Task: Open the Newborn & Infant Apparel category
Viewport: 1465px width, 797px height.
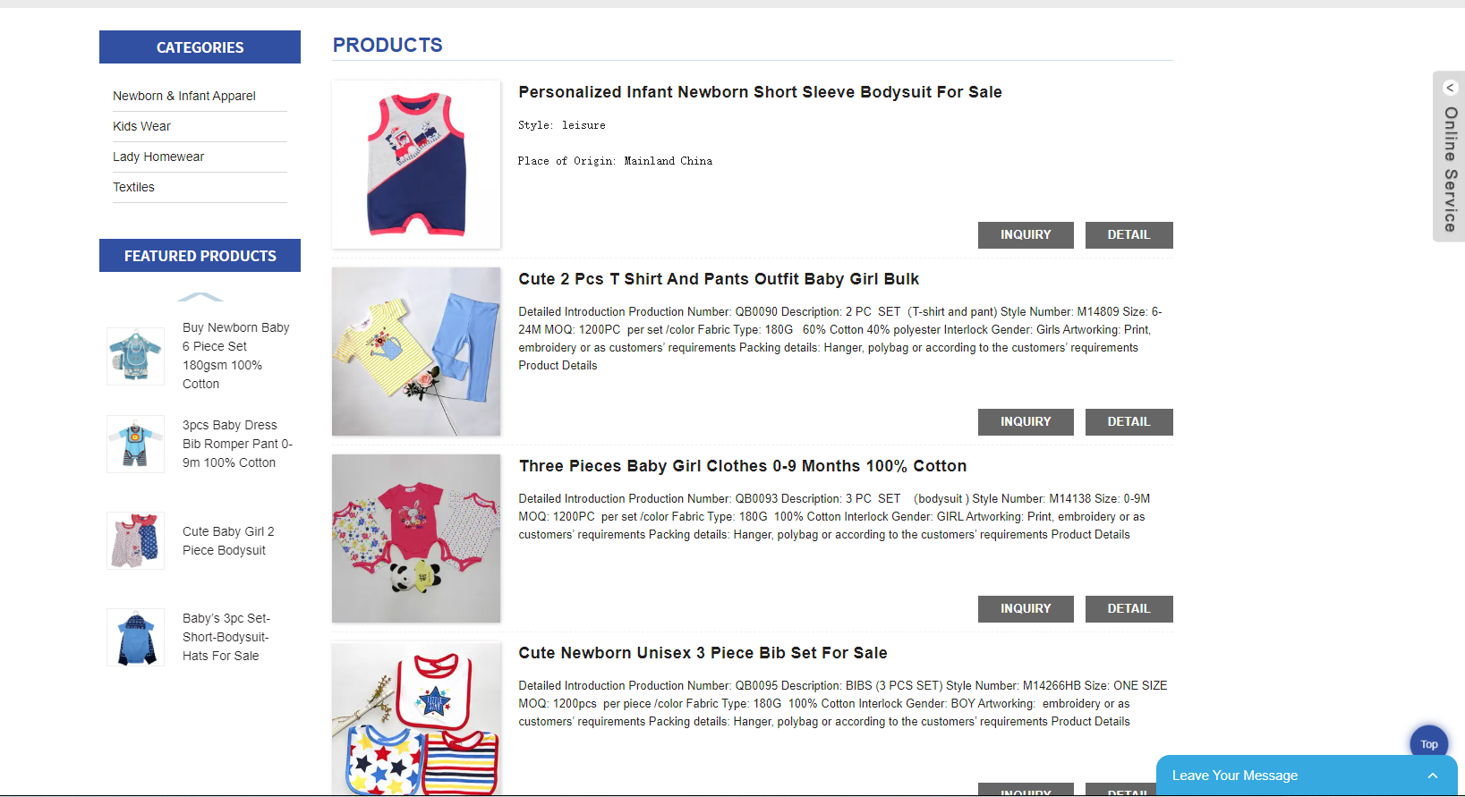Action: click(x=184, y=96)
